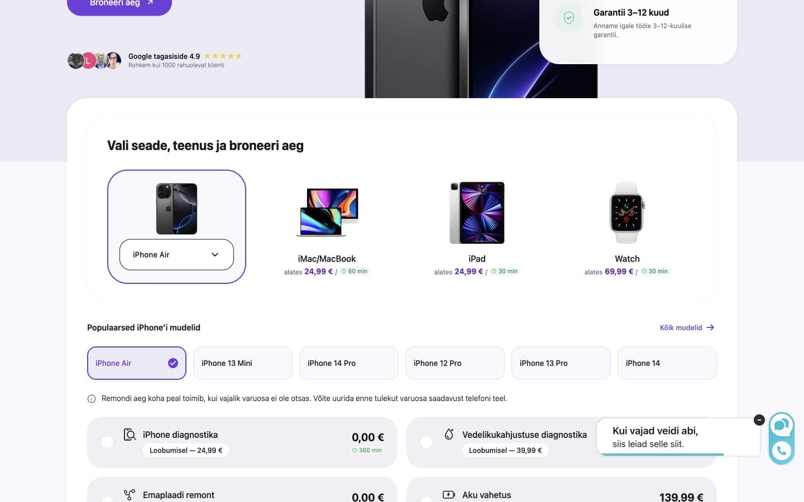Click the water drop diagnostics icon
This screenshot has height=502, width=804.
pos(449,434)
